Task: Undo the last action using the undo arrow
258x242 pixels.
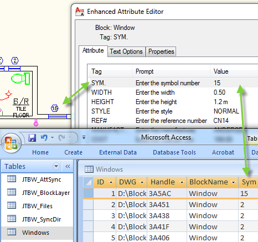Action: tap(44, 137)
